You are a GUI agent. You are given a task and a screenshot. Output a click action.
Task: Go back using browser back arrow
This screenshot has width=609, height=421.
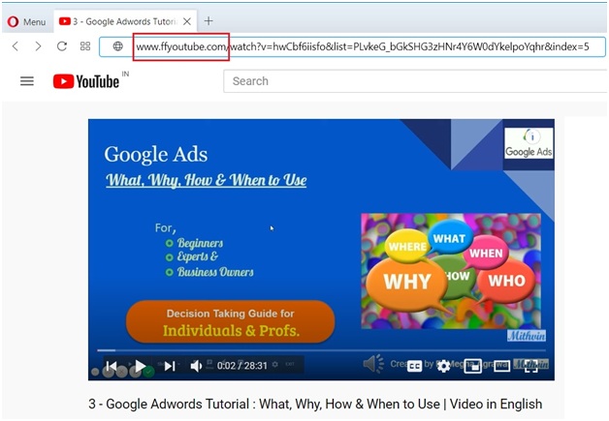16,46
